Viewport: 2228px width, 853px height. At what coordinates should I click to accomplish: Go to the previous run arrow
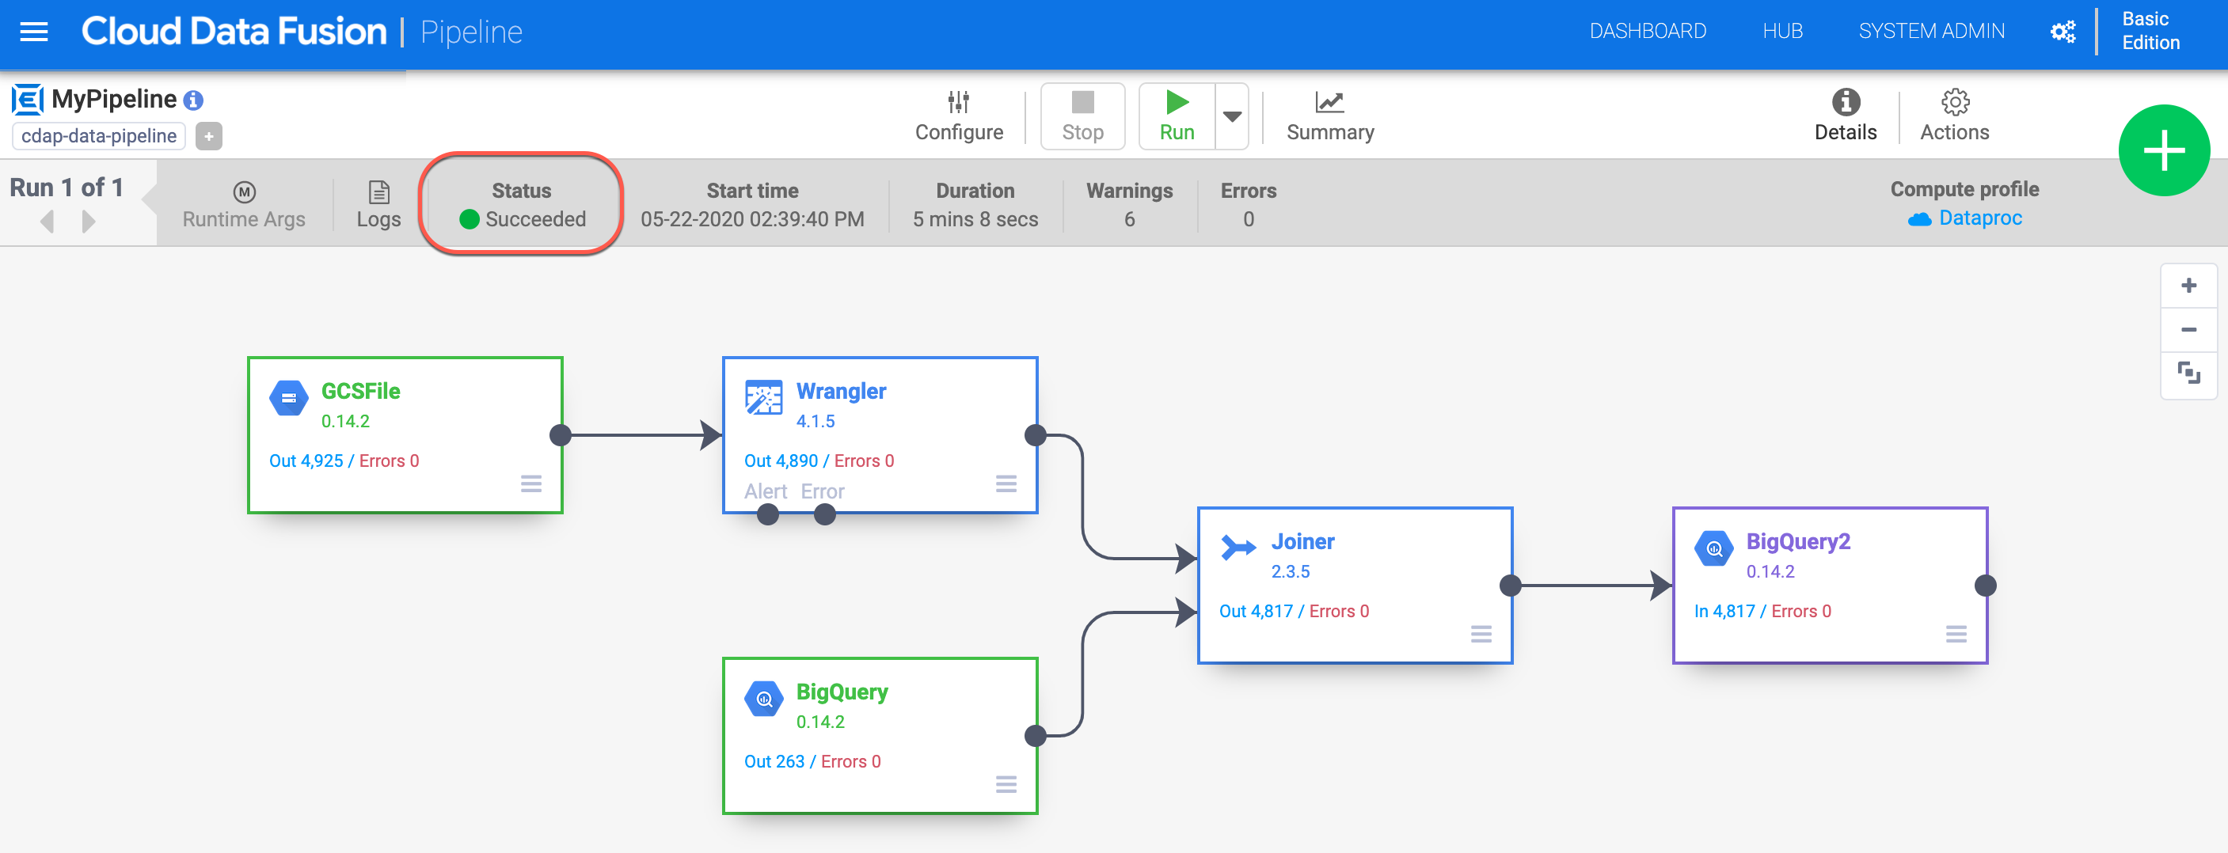tap(48, 222)
